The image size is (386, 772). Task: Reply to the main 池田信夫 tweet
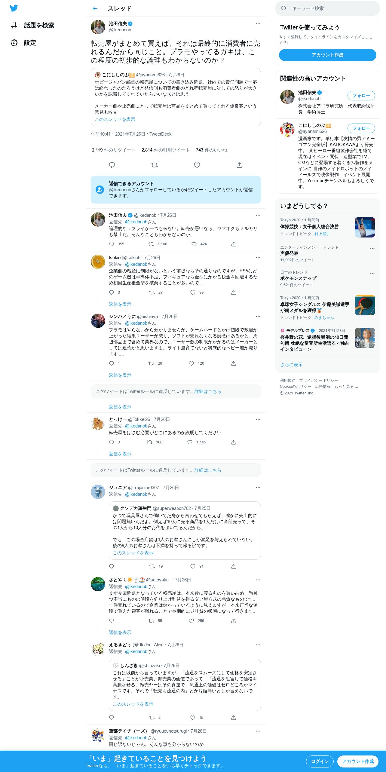pyautogui.click(x=112, y=165)
